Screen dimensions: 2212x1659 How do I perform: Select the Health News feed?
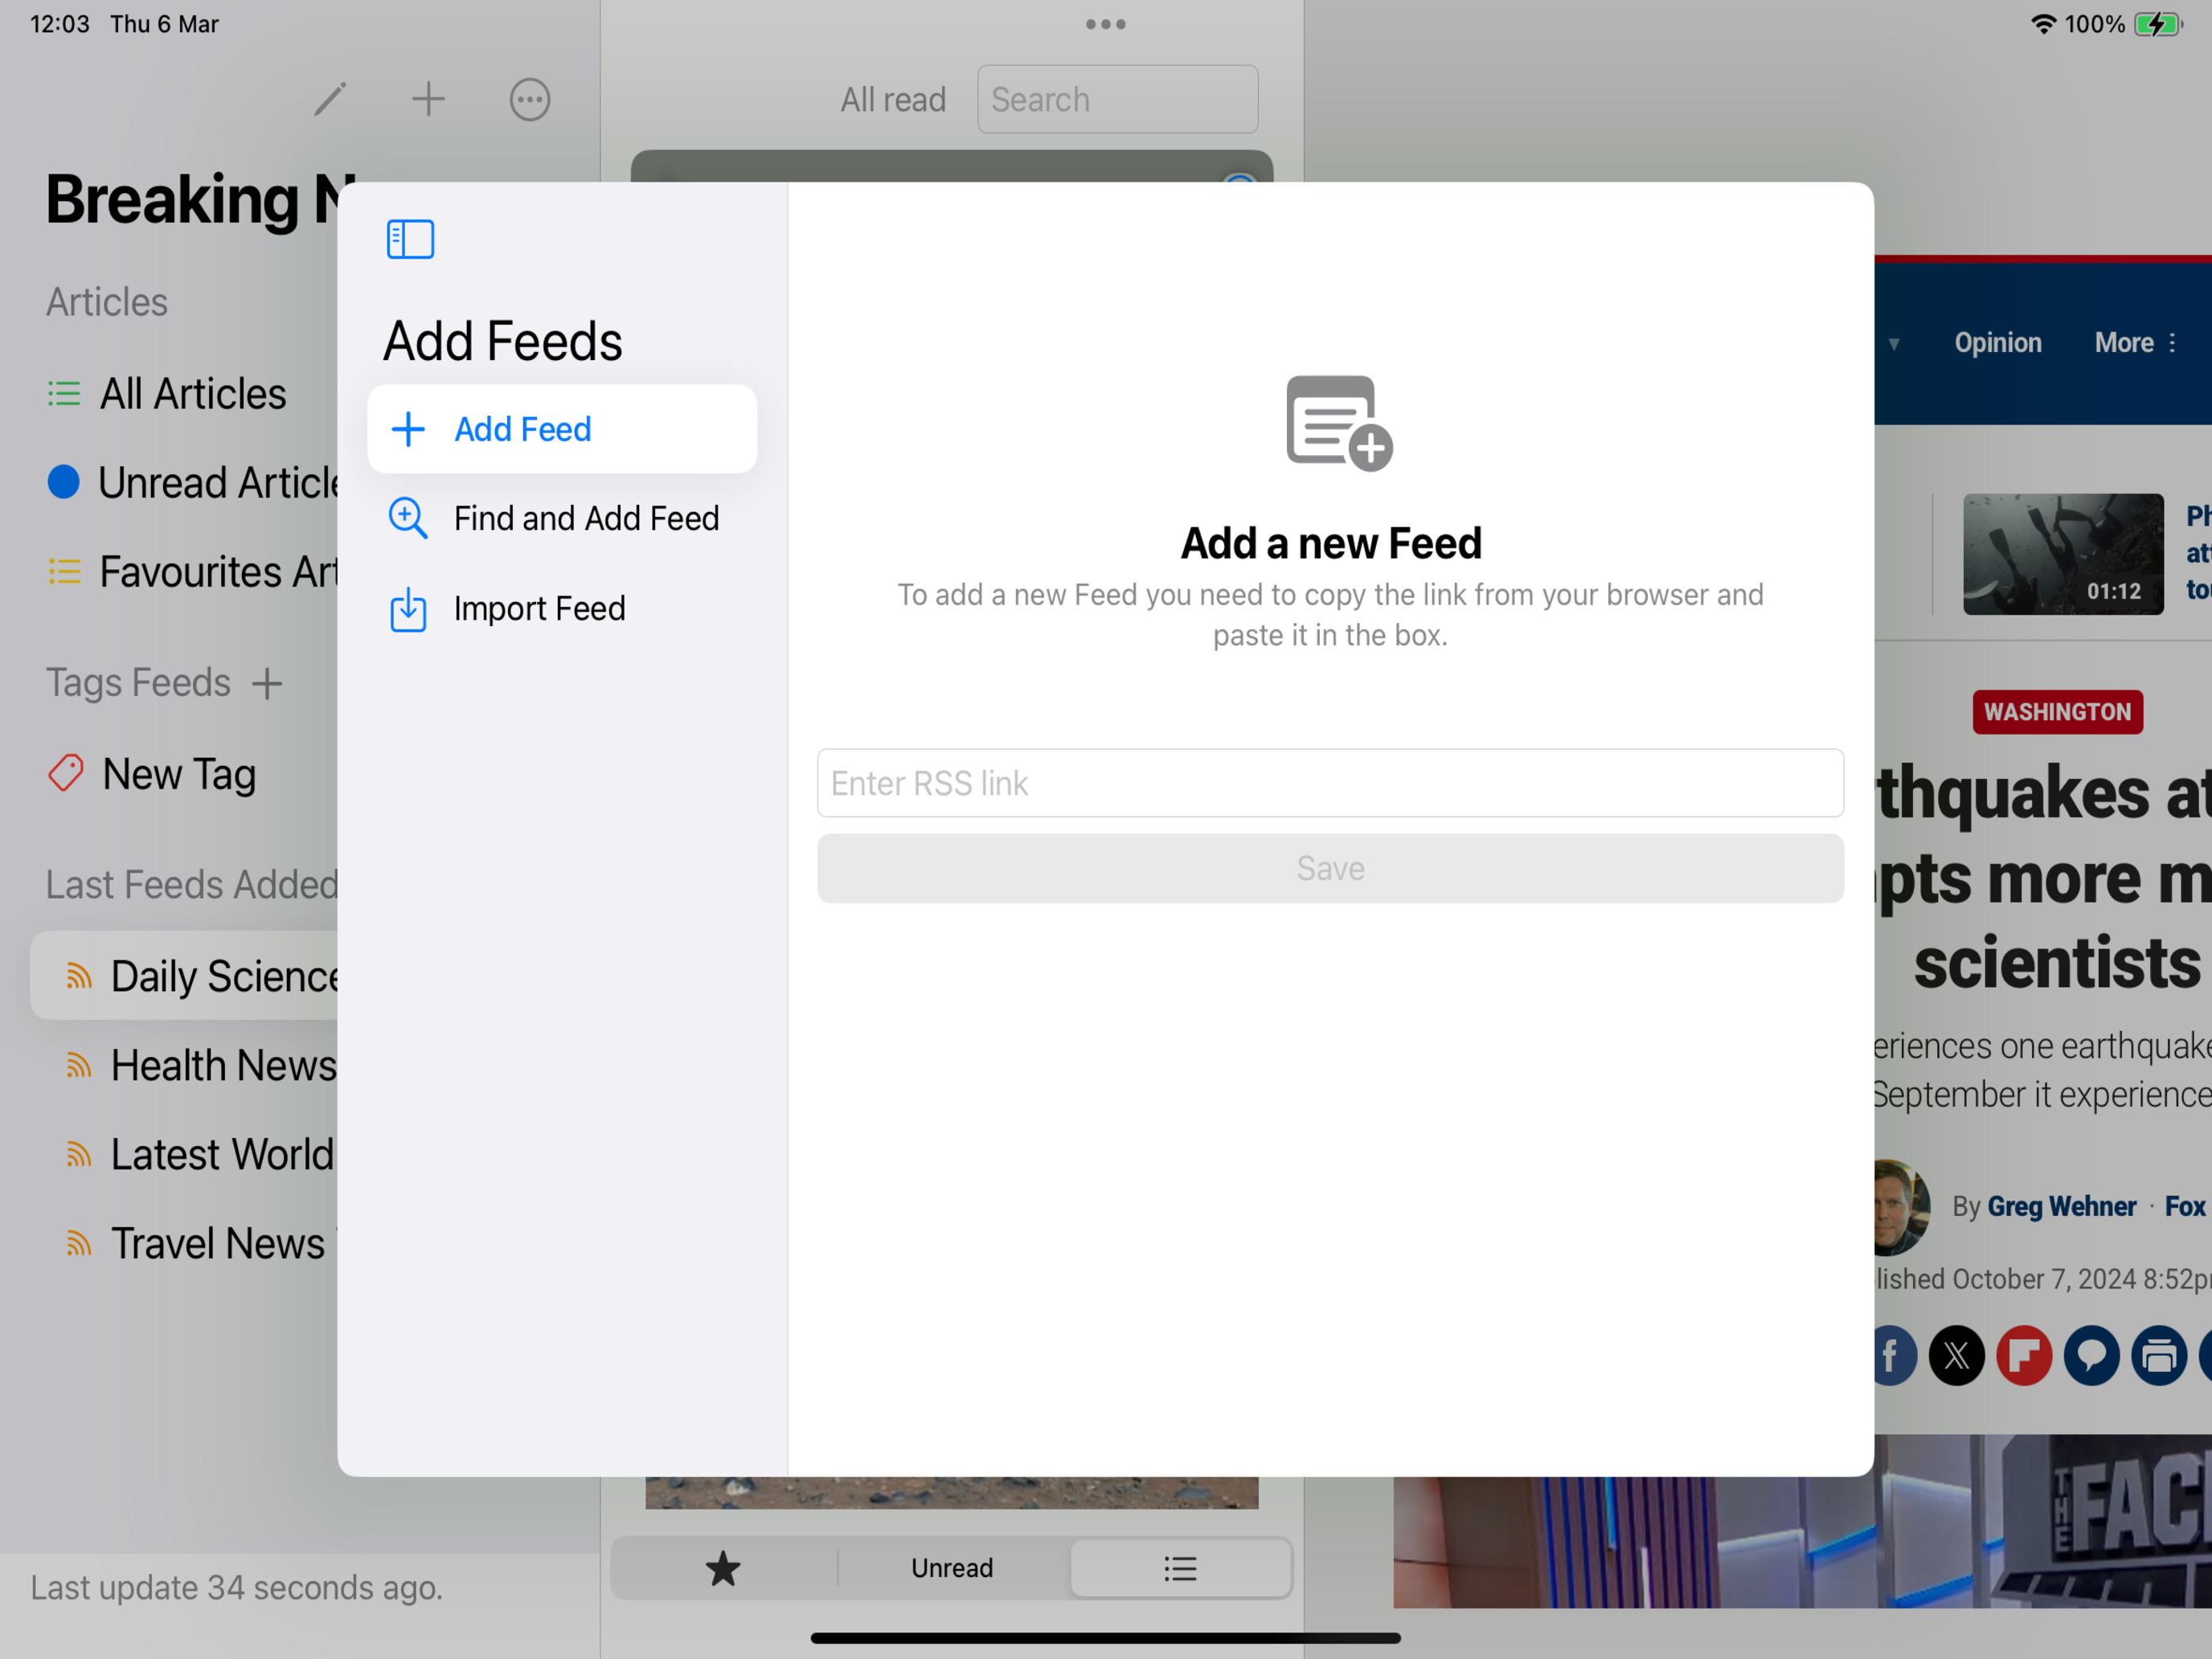click(x=200, y=1065)
